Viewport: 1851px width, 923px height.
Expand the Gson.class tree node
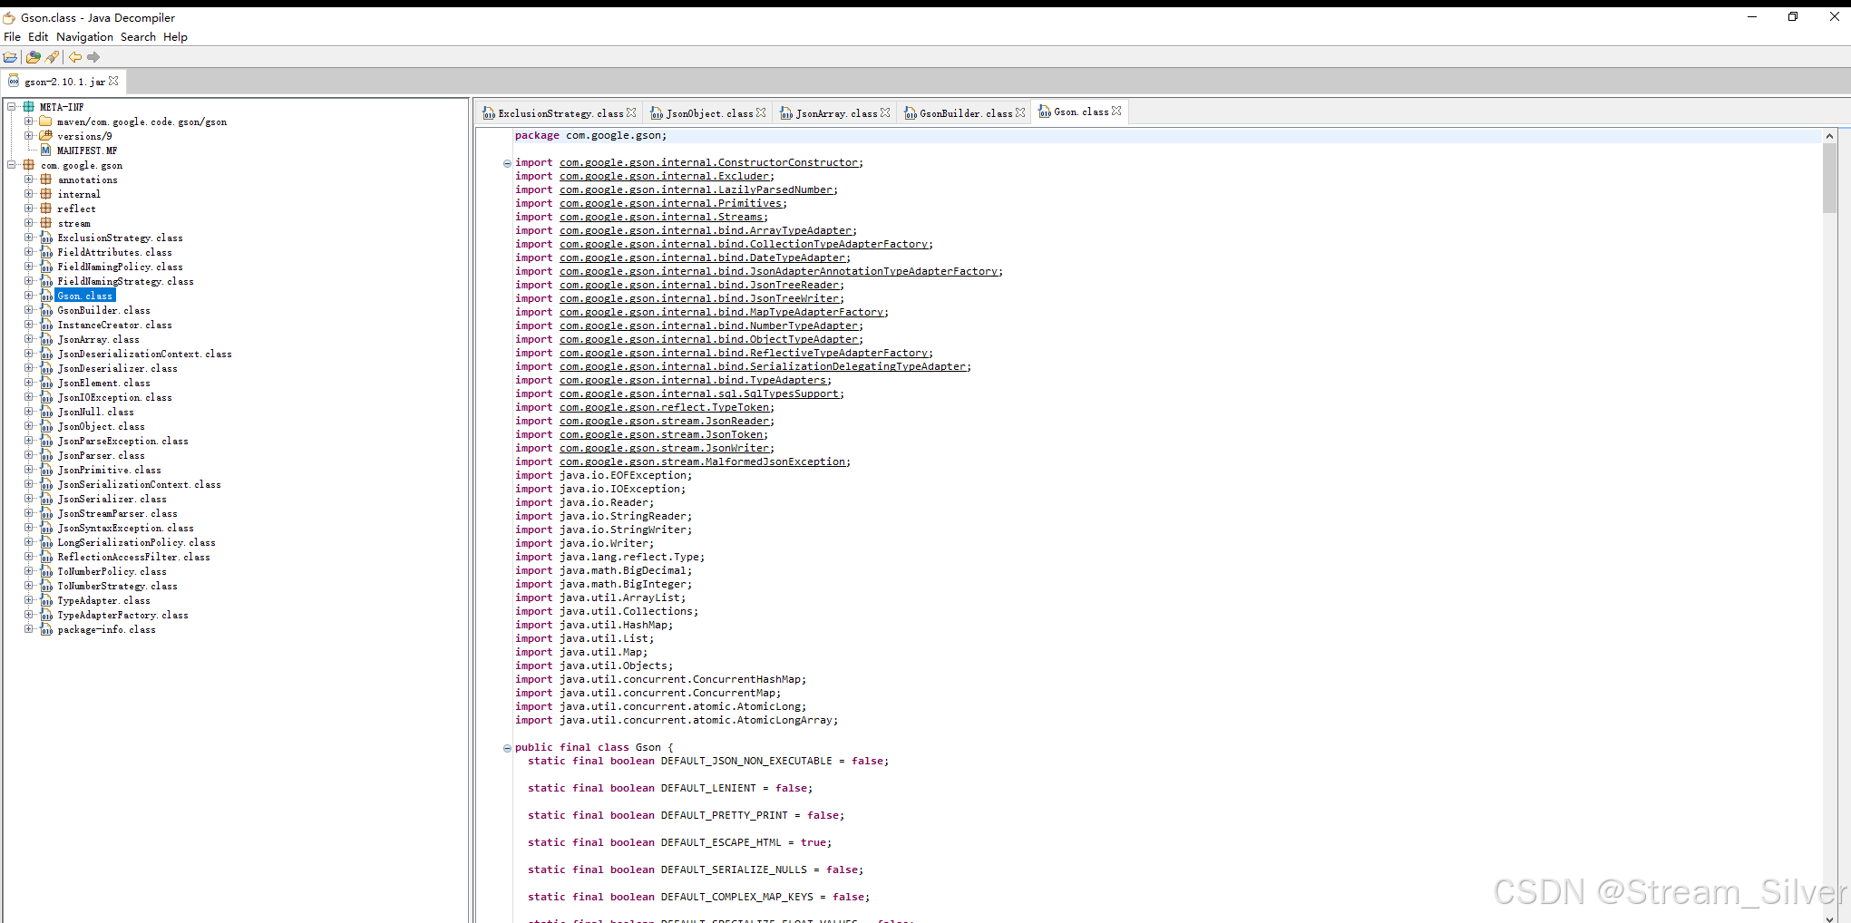(x=28, y=295)
